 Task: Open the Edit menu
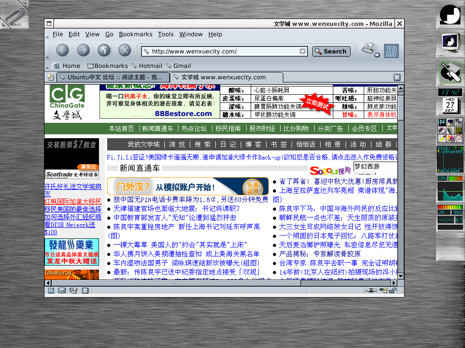tap(74, 34)
